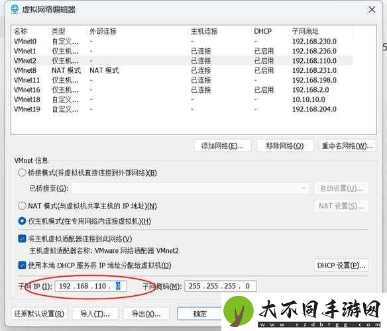Click the DHCP column header
This screenshot has height=331, width=387.
262,31
